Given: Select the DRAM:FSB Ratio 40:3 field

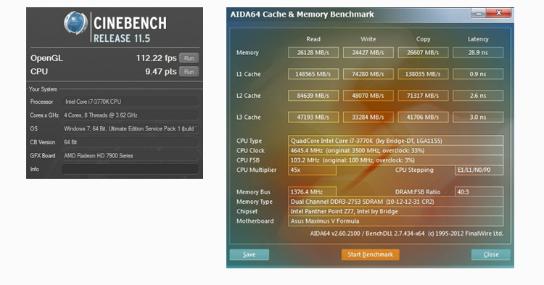Looking at the screenshot, I should pyautogui.click(x=479, y=191).
